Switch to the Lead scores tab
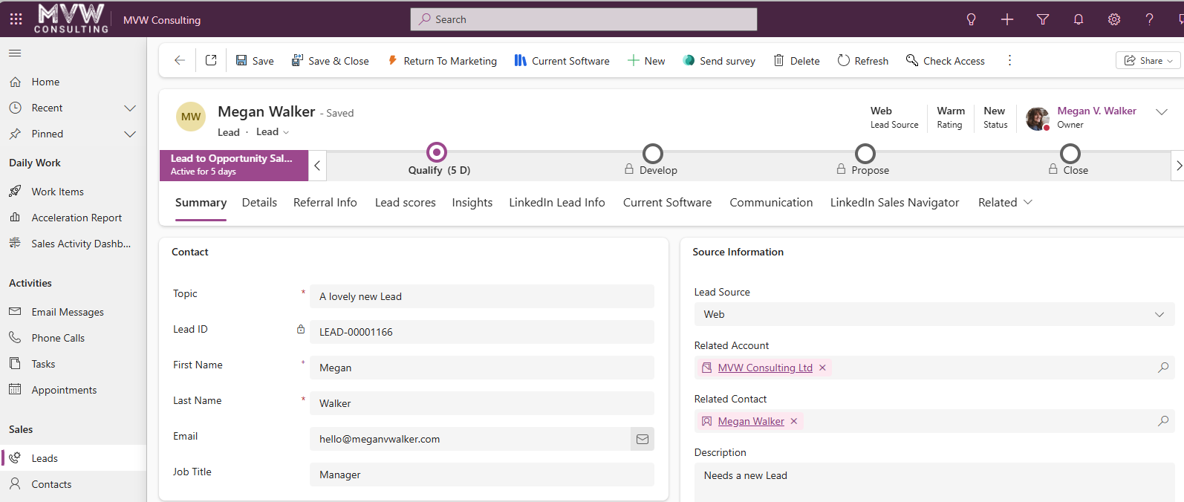 (x=405, y=202)
